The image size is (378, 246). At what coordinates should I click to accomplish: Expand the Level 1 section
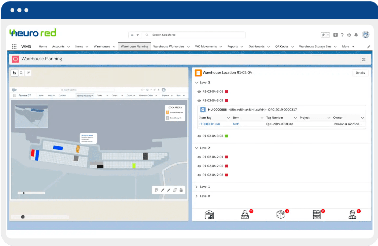(x=197, y=187)
